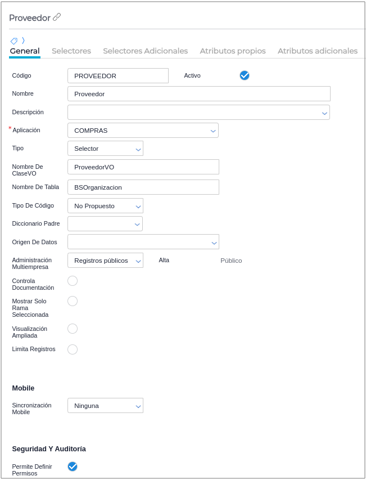Toggle Mostrar Solo Rama Seleccionada
The height and width of the screenshot is (480, 366).
pyautogui.click(x=73, y=301)
